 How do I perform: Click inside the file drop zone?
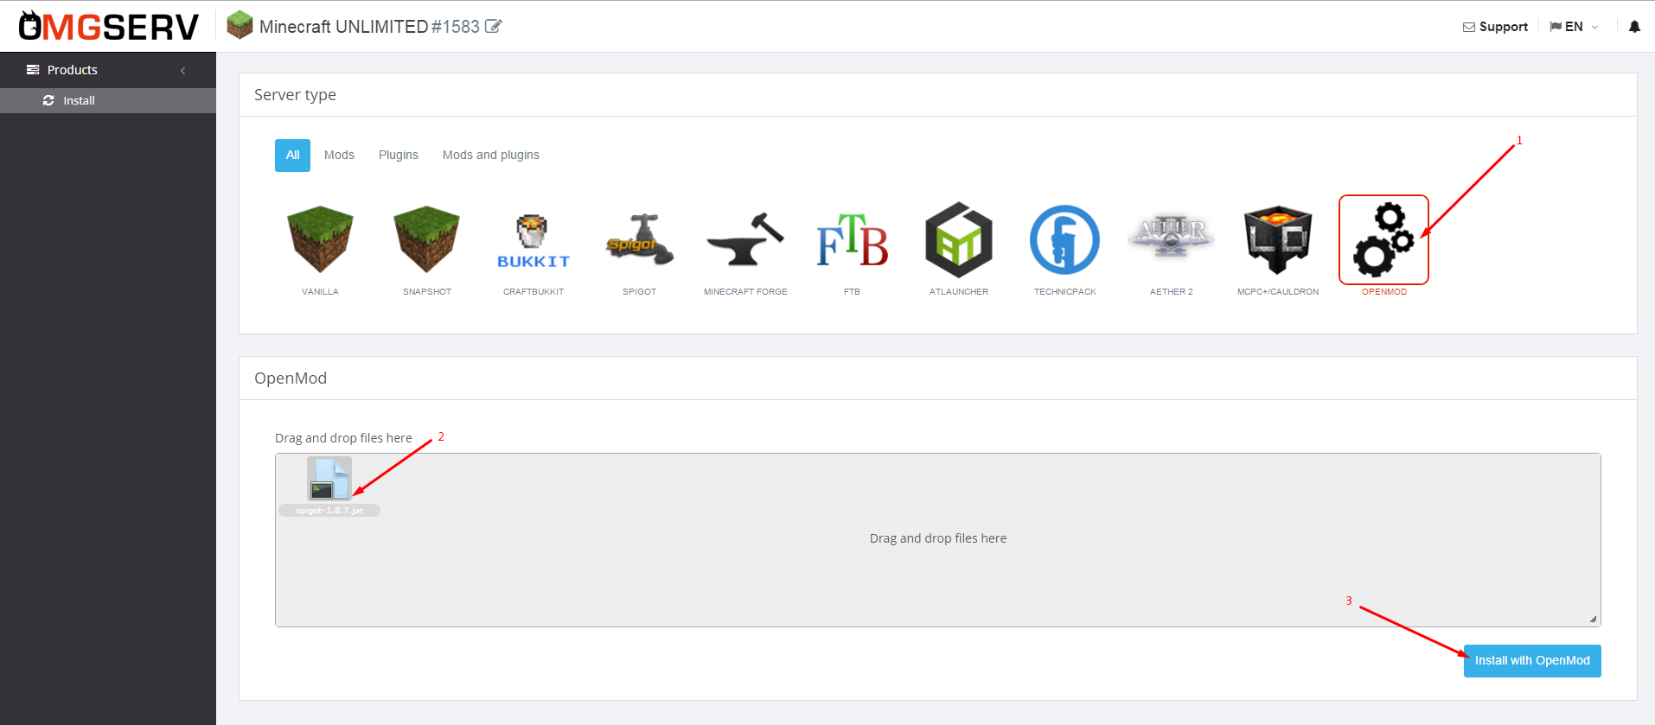(938, 540)
